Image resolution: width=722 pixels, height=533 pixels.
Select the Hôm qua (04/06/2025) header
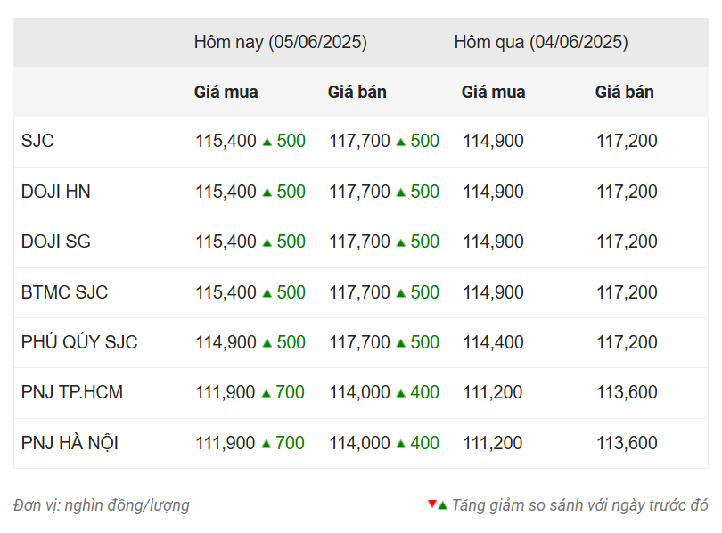[540, 42]
